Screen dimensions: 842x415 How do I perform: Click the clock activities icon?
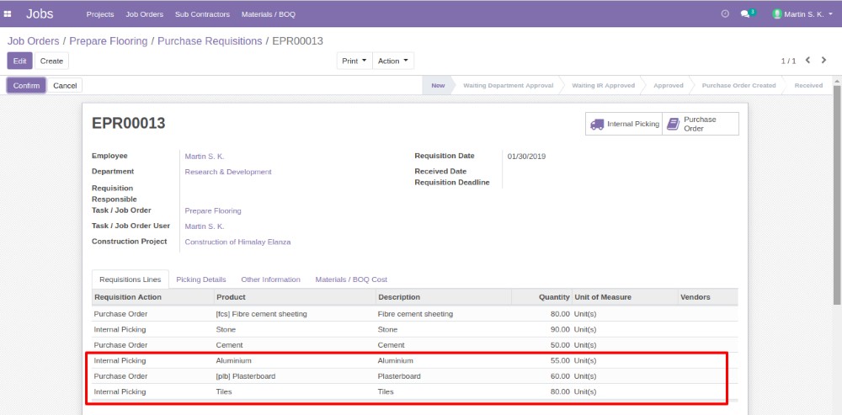[725, 14]
